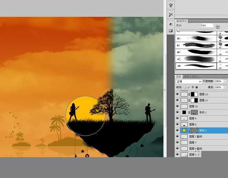Switch to the 通道 channels tab
The image size is (228, 178).
pos(187,77)
